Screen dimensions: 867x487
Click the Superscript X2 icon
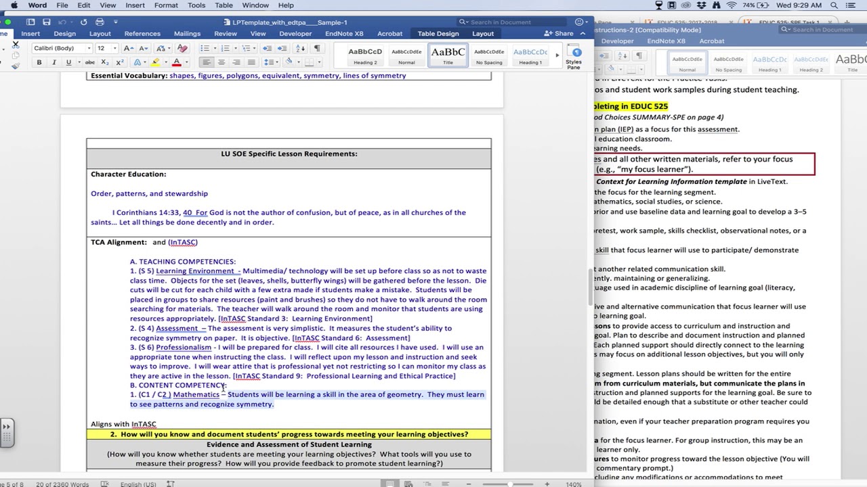point(119,62)
